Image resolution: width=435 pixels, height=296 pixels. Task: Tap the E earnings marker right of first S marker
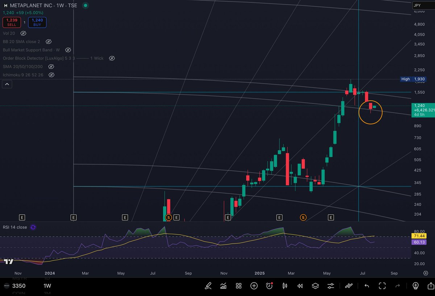(177, 217)
